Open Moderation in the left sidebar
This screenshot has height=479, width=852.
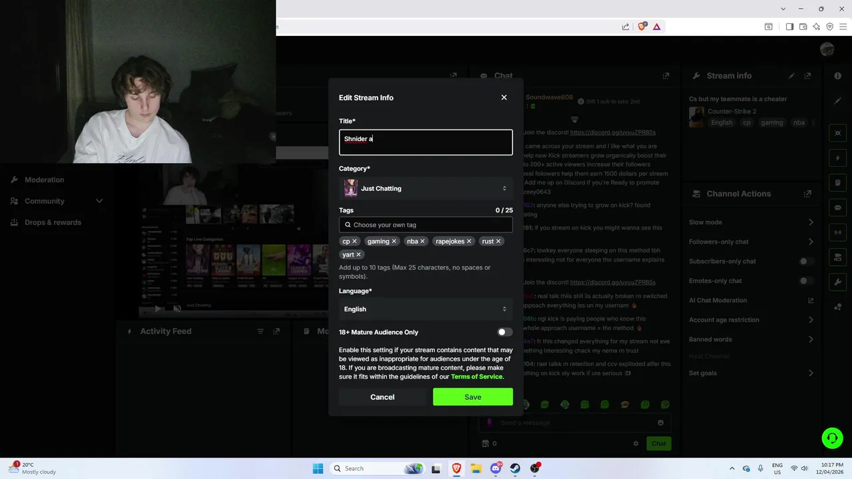pos(44,180)
